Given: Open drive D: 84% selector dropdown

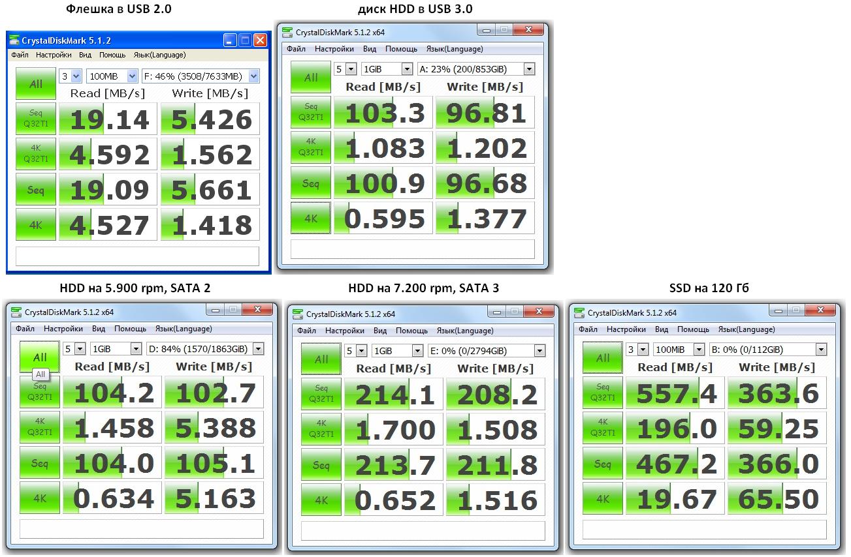Looking at the screenshot, I should (x=205, y=348).
